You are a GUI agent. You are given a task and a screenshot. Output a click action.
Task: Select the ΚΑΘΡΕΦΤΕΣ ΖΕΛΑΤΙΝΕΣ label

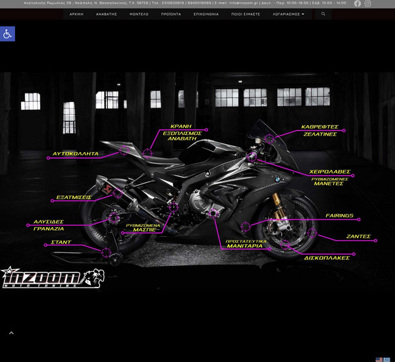[320, 130]
